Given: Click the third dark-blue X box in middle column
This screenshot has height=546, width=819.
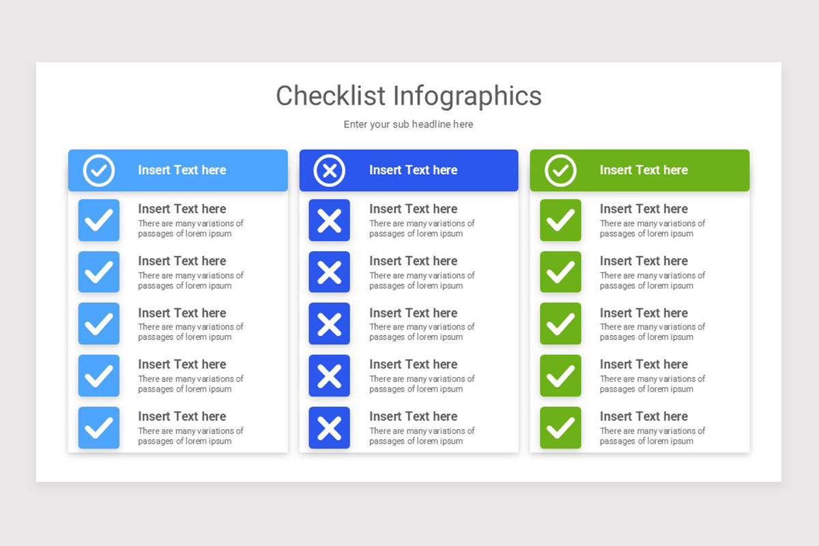Looking at the screenshot, I should coord(329,324).
